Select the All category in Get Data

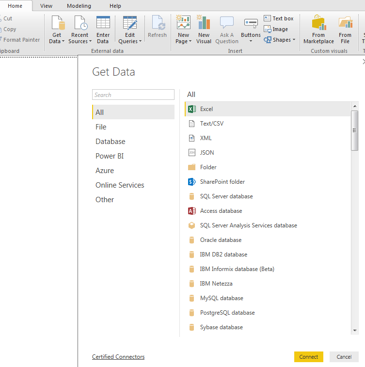(x=133, y=112)
